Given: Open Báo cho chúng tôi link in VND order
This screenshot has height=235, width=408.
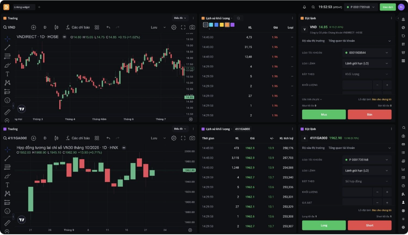Looking at the screenshot, I should point(382,100).
